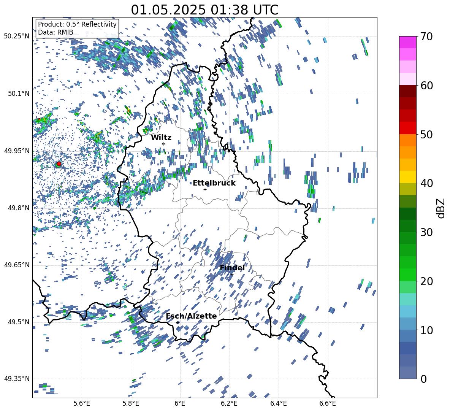
Task: Click the 49.65°N latitude tick label
Action: [17, 265]
